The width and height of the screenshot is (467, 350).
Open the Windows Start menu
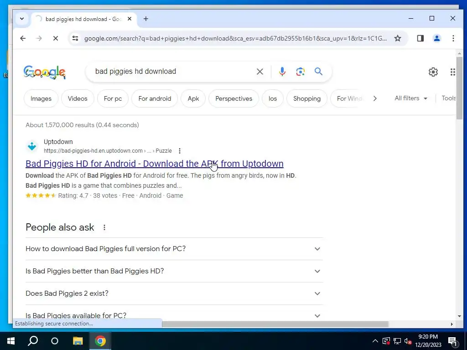coord(11,341)
